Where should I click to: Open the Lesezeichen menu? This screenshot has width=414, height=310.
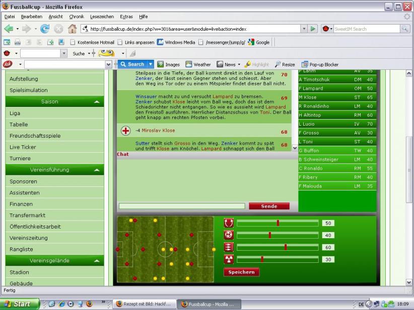click(102, 17)
